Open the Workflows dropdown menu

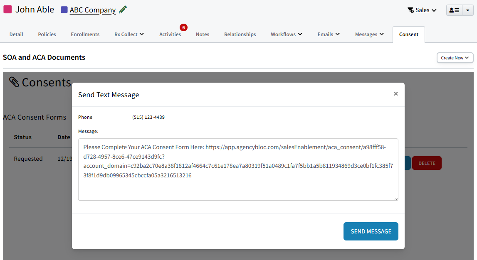tap(286, 34)
